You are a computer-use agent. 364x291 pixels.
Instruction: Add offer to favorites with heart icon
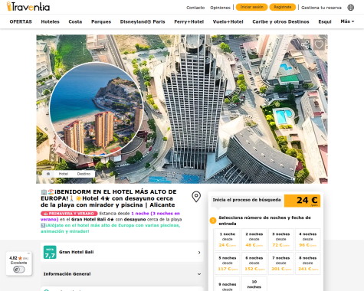coord(319,45)
